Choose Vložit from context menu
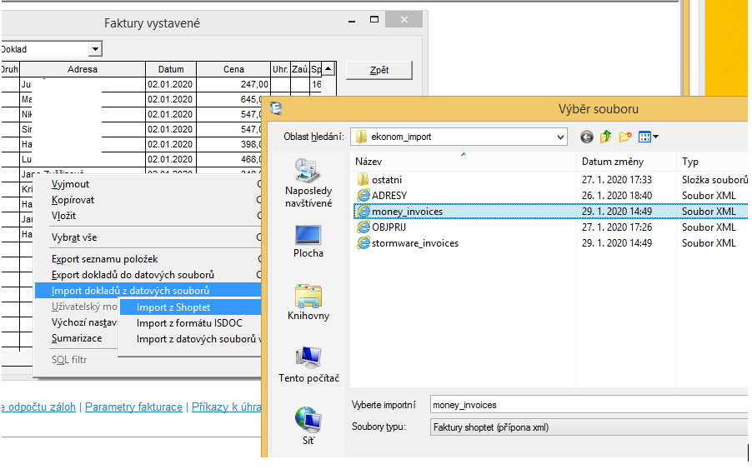This screenshot has height=469, width=752. (63, 216)
